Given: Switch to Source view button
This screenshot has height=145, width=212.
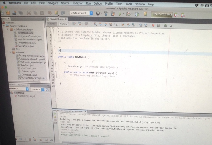Looking at the screenshot, I should [x=52, y=24].
